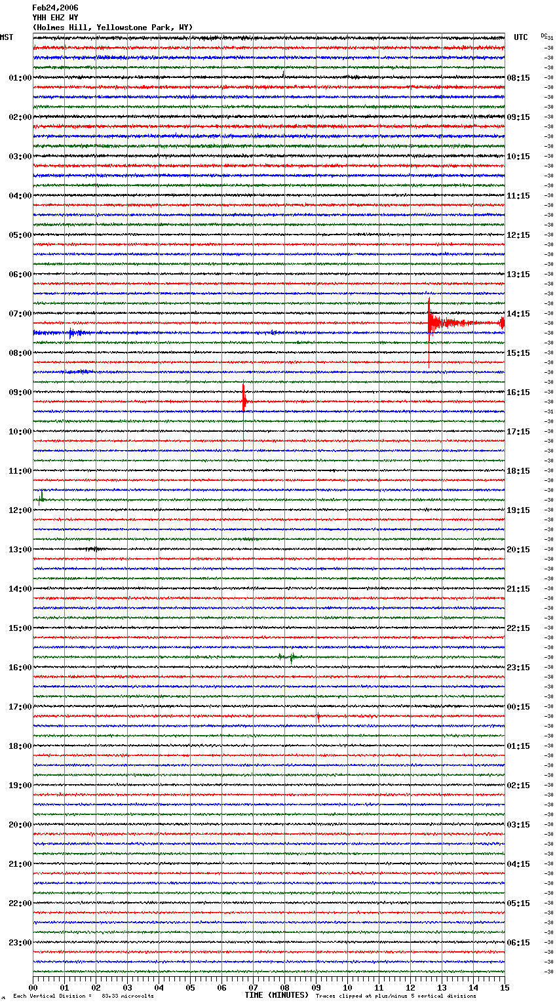
Task: Click the 02:15 UTC time label
Action: 518,786
